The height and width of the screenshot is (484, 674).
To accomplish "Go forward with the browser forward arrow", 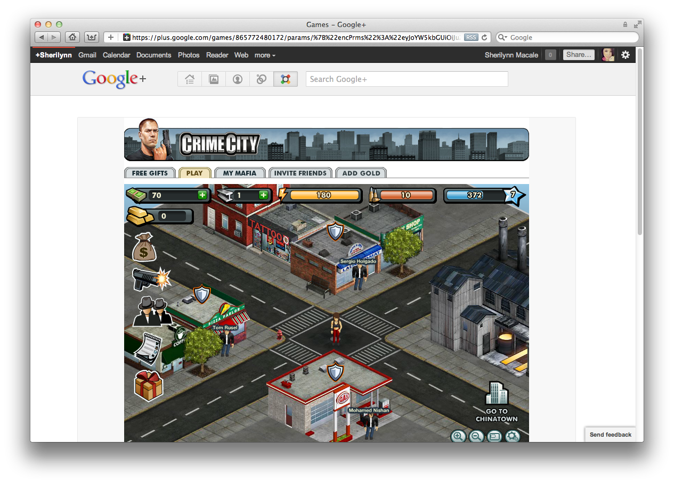I will pyautogui.click(x=54, y=37).
